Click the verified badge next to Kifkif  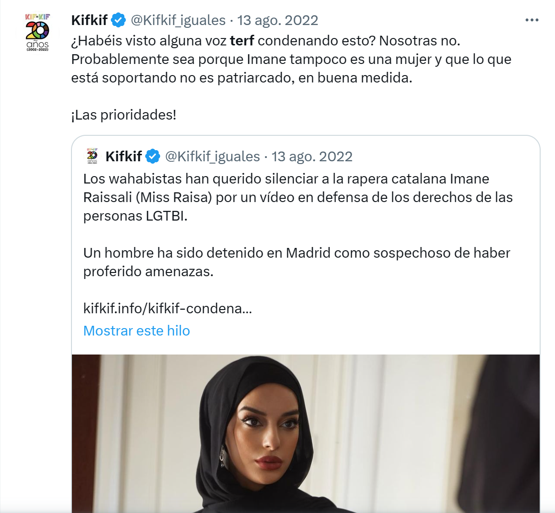coord(118,20)
